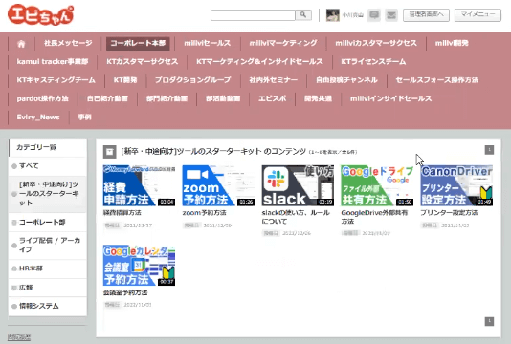Open KTマーケティング&インサイドセールス menu item
Viewport: 511px width, 344px height.
click(x=259, y=62)
